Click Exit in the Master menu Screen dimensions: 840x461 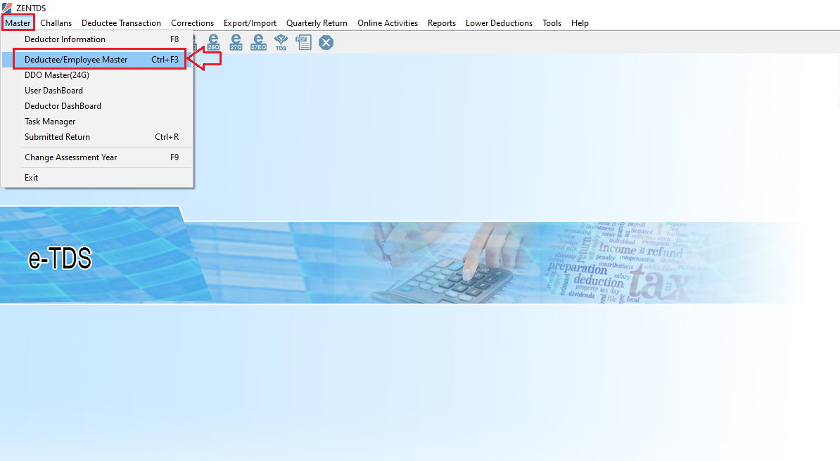(x=97, y=178)
